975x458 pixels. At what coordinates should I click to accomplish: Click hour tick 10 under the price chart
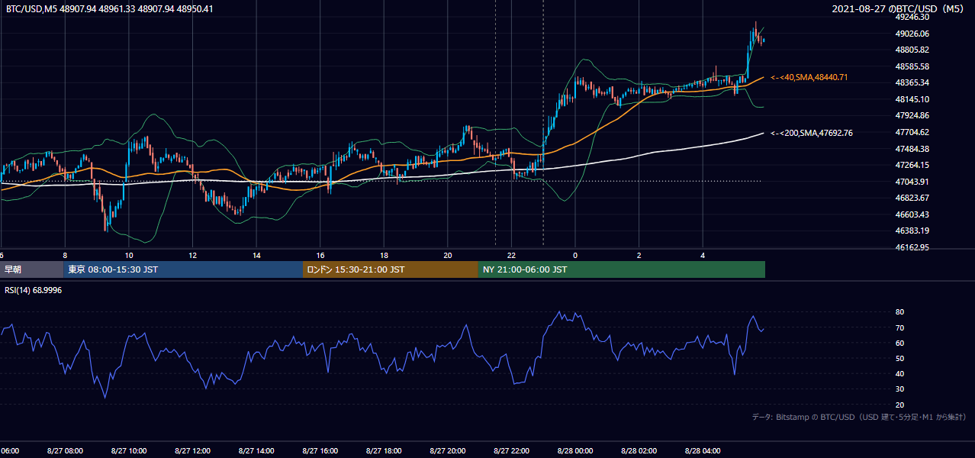[129, 255]
